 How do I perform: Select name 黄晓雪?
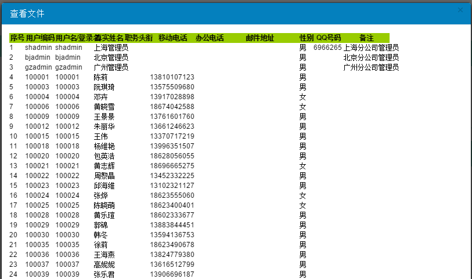[104, 107]
